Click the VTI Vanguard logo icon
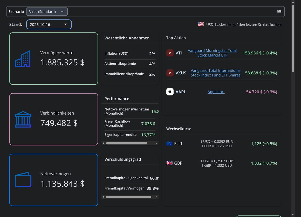301x217 pixels. (x=170, y=53)
